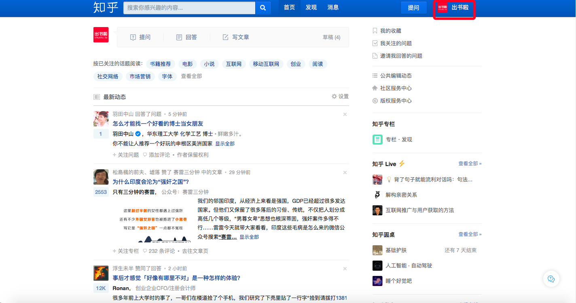Click the 基础护肤 roundtable icon
The image size is (576, 303).
click(x=377, y=250)
